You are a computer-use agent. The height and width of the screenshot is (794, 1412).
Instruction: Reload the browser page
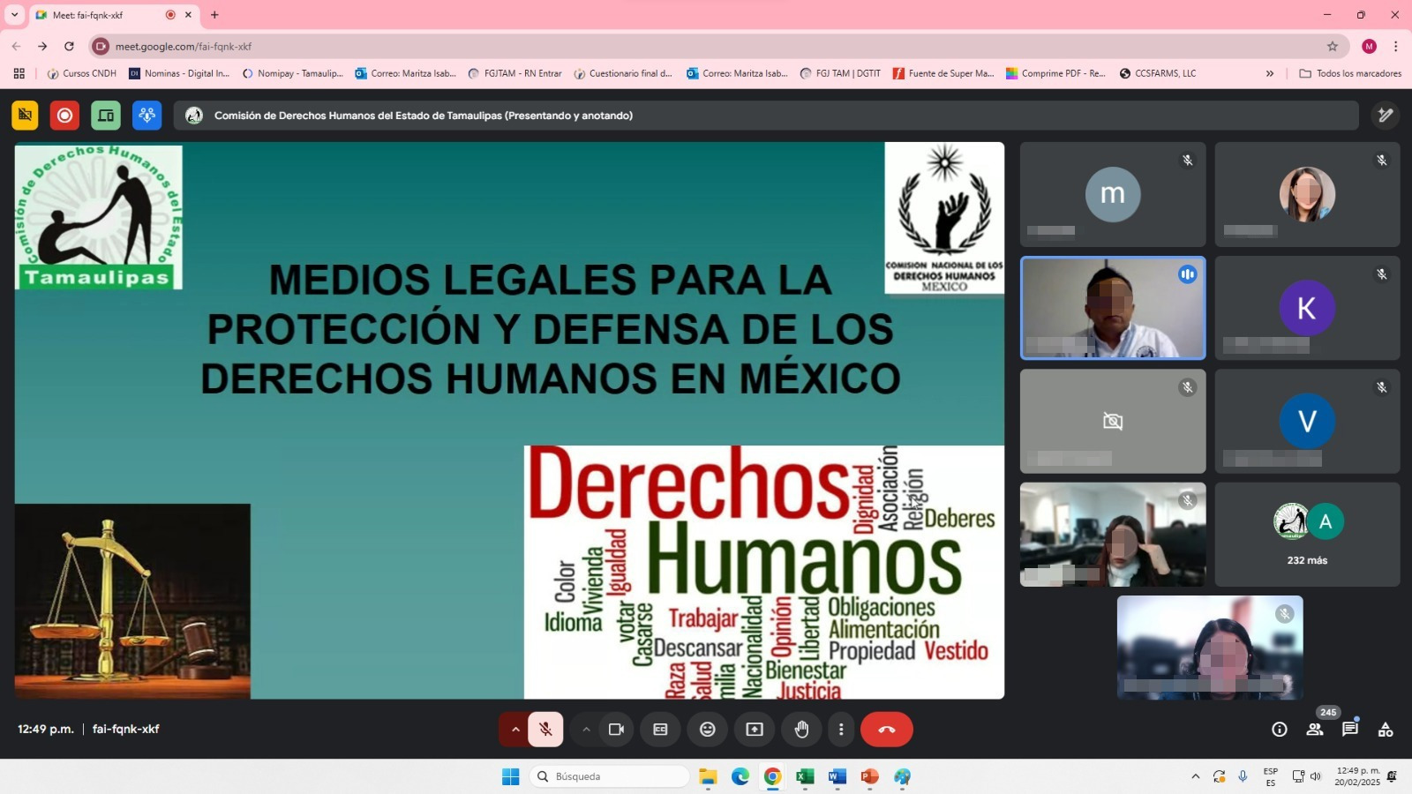point(69,46)
